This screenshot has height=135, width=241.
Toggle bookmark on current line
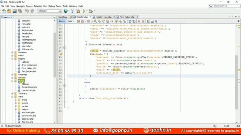[125, 21]
